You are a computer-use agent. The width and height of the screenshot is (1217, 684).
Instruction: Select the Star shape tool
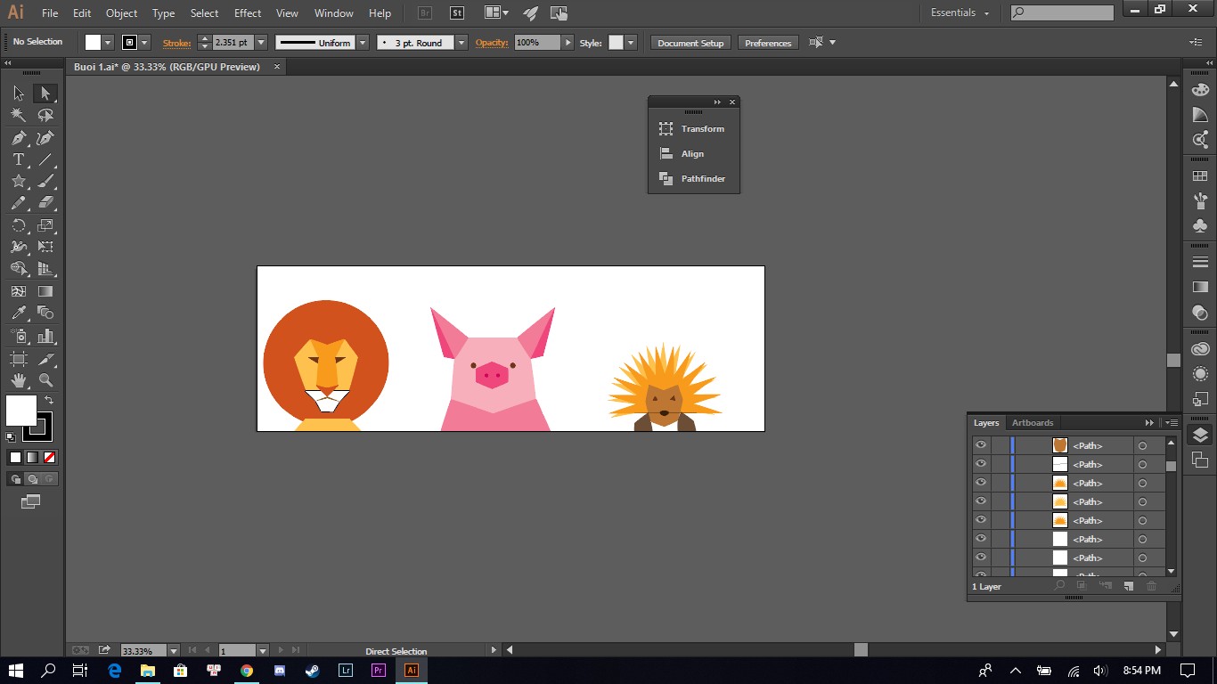point(19,181)
